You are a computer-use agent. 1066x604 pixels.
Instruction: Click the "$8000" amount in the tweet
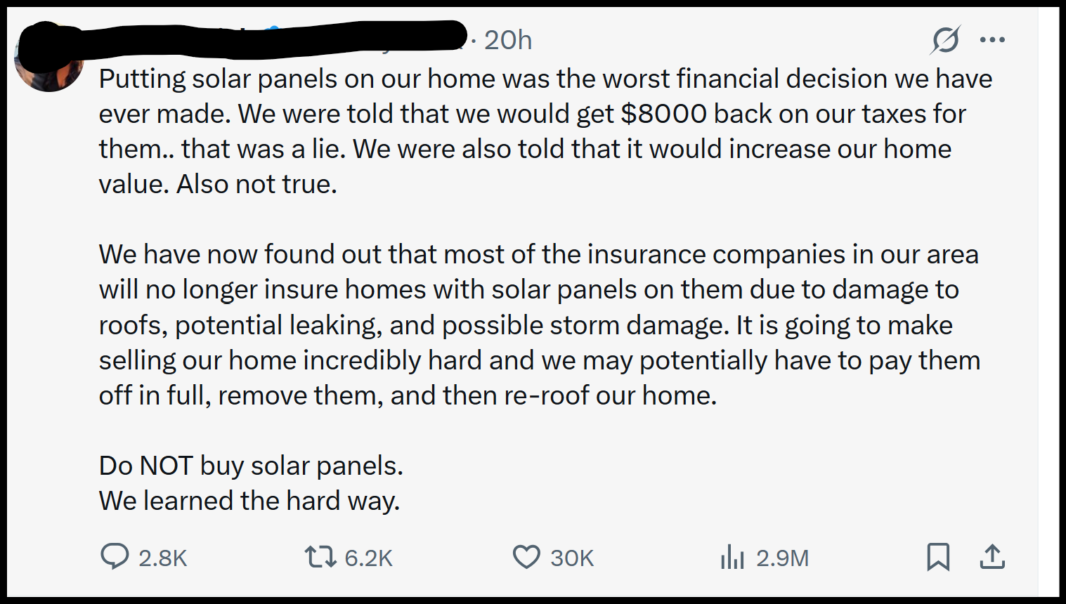[664, 114]
